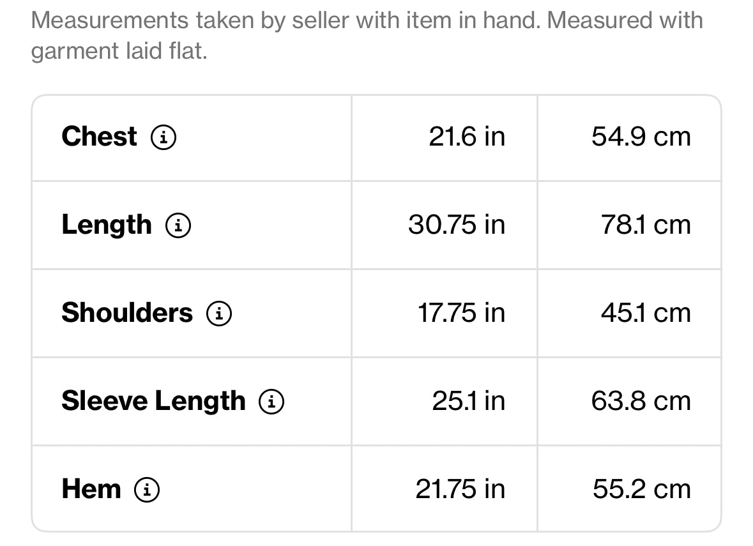753x546 pixels.
Task: Open the Length measurement info icon
Action: click(x=178, y=225)
